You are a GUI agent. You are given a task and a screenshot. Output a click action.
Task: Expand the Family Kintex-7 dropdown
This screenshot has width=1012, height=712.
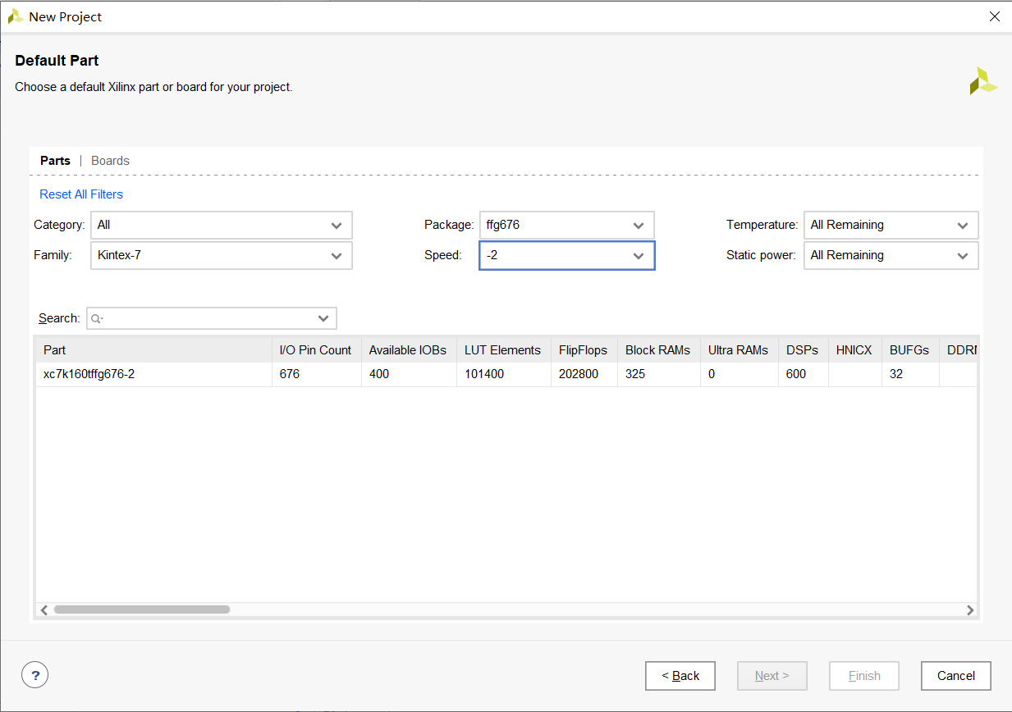(222, 255)
